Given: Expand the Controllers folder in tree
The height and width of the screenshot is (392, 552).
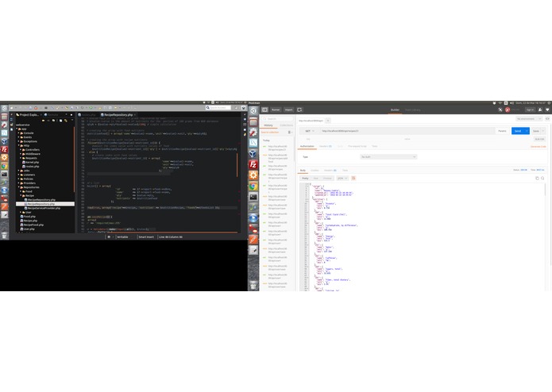Looking at the screenshot, I should pyautogui.click(x=21, y=150).
